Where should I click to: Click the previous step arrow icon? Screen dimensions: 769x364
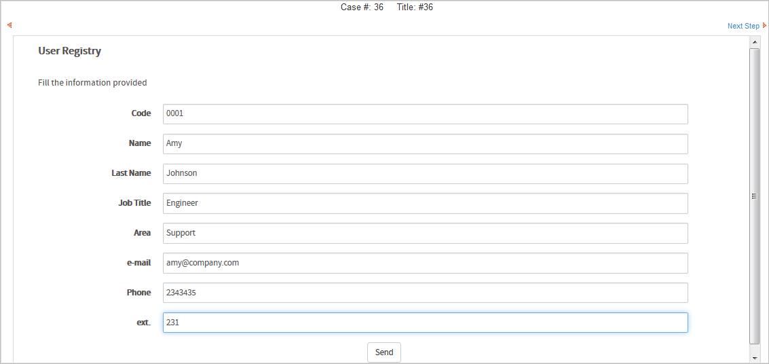(10, 25)
